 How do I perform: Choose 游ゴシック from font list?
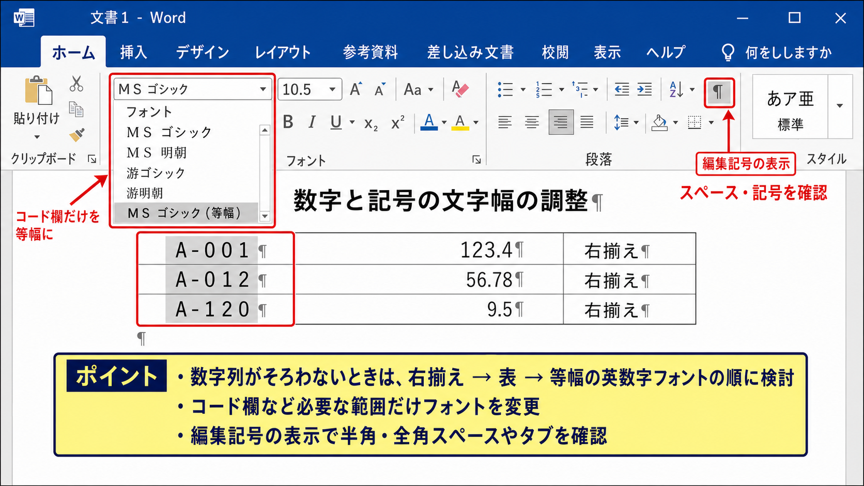187,173
